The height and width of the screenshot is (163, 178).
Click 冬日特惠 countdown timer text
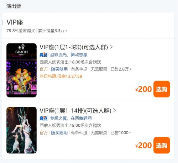click(x=61, y=76)
